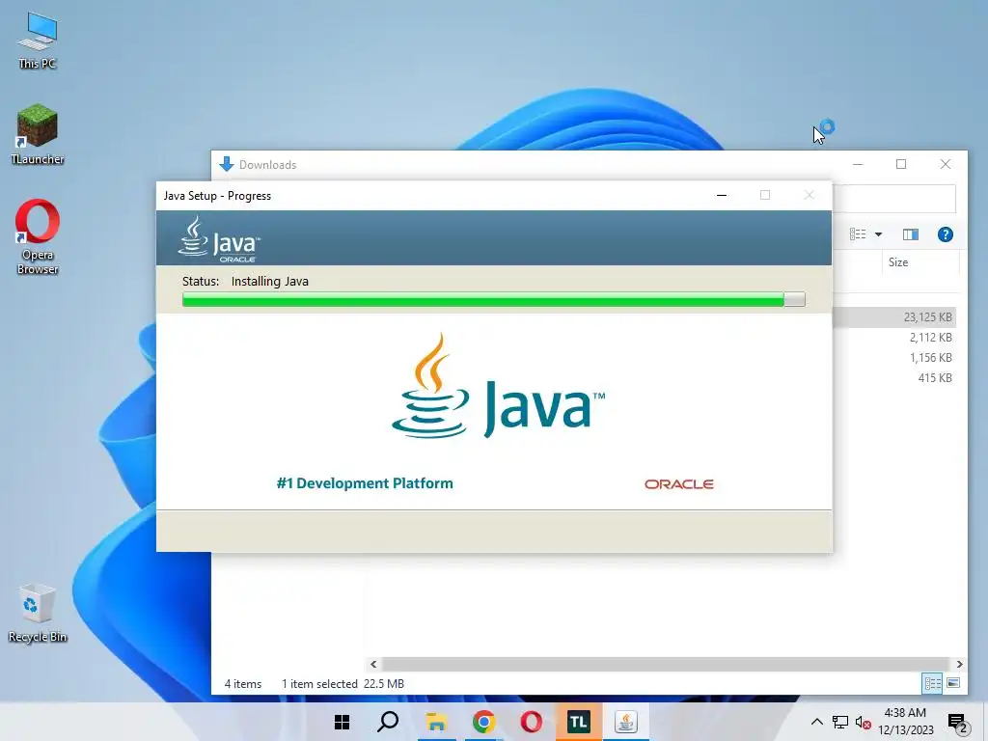Open taskbar Search magnifier
988x741 pixels.
click(x=388, y=722)
